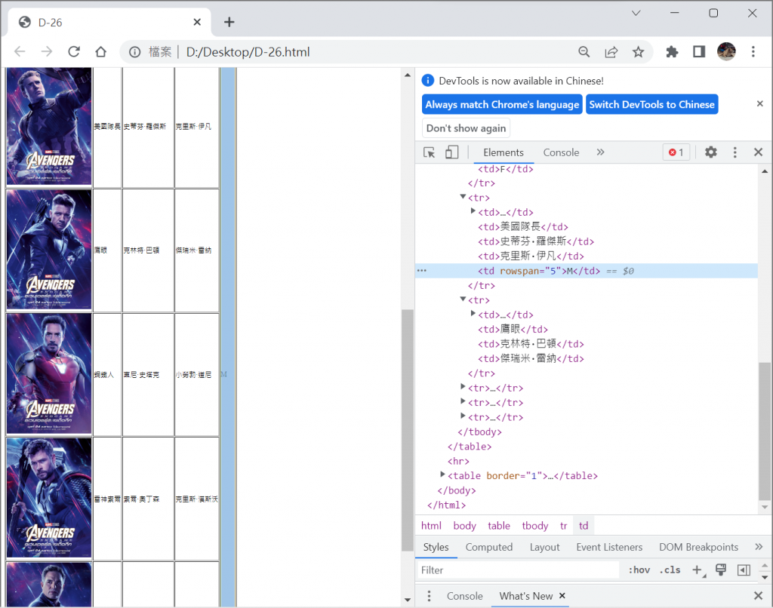773x608 pixels.
Task: Close the D-26 browser tab
Action: 197,22
